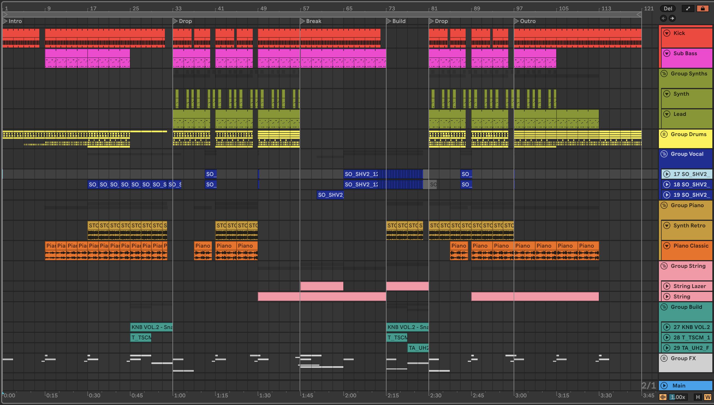Collapse the Kick track unfold arrow
The image size is (714, 405).
(667, 33)
